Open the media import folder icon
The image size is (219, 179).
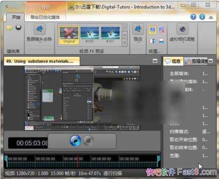(x=10, y=28)
